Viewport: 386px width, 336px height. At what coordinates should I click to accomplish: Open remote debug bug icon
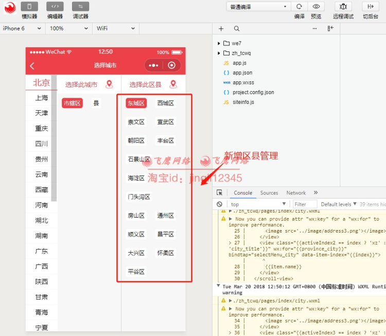343,7
